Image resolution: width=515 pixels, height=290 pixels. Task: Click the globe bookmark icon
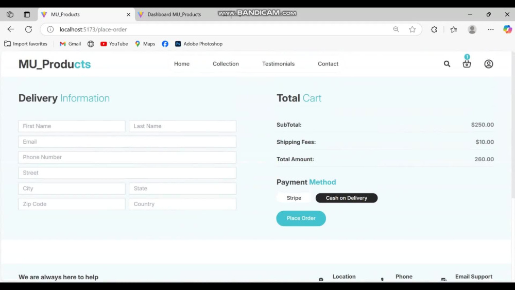click(x=91, y=44)
